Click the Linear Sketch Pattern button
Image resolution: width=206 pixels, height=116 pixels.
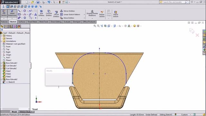tap(70, 15)
